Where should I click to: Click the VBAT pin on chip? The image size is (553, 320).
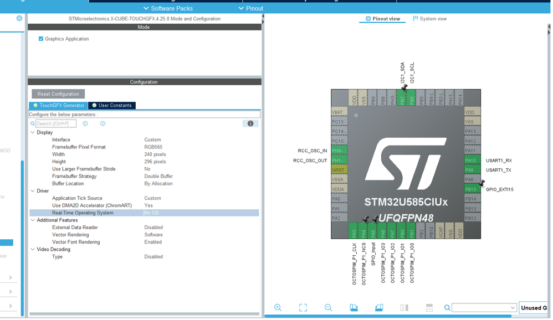[x=339, y=112]
